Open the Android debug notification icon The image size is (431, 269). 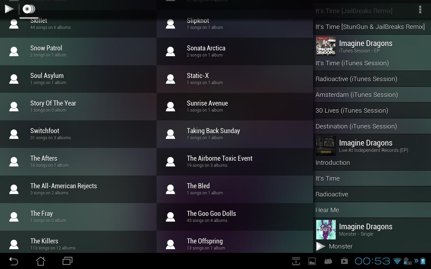click(328, 261)
